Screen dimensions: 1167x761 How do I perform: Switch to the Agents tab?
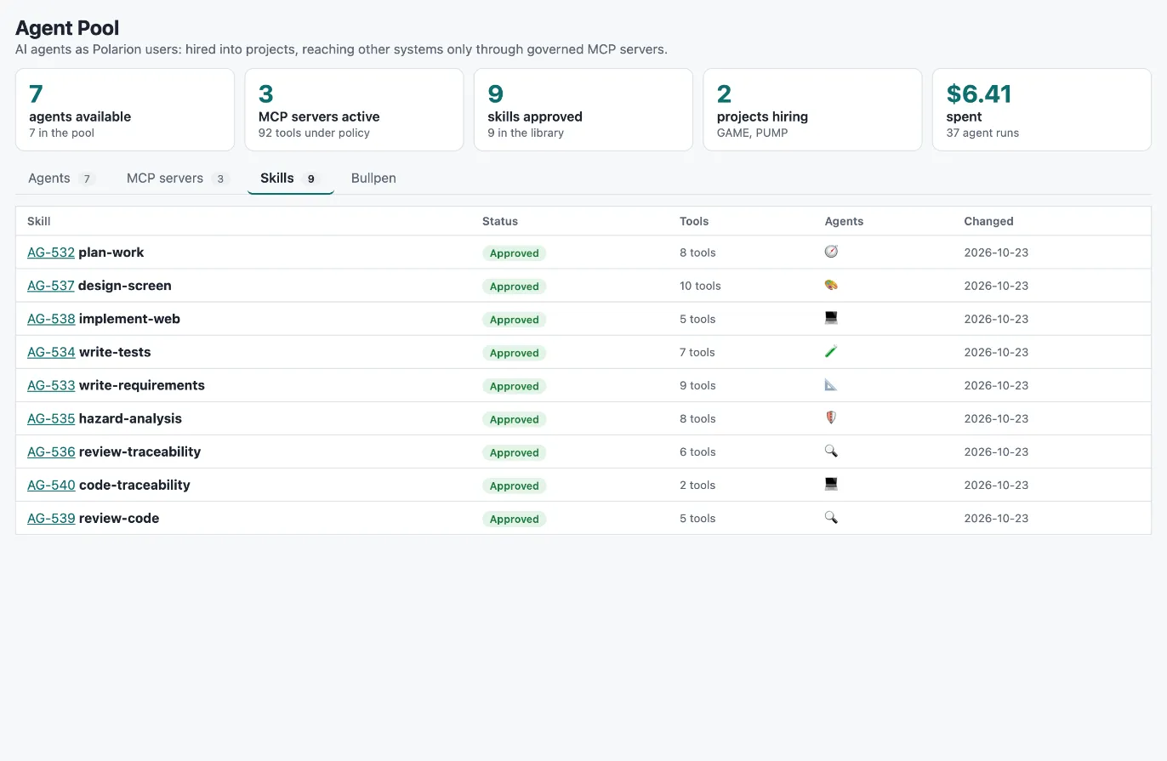pyautogui.click(x=61, y=179)
